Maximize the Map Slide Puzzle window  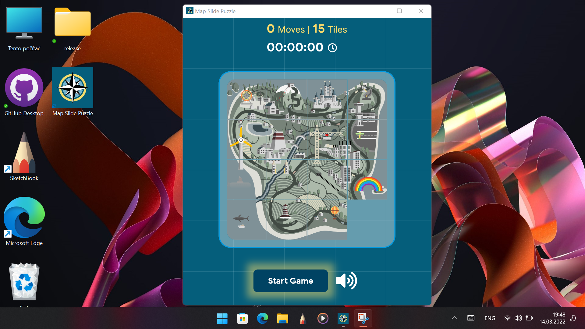(399, 11)
